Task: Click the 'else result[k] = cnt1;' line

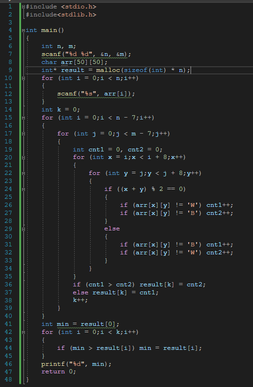Action: tap(116, 292)
